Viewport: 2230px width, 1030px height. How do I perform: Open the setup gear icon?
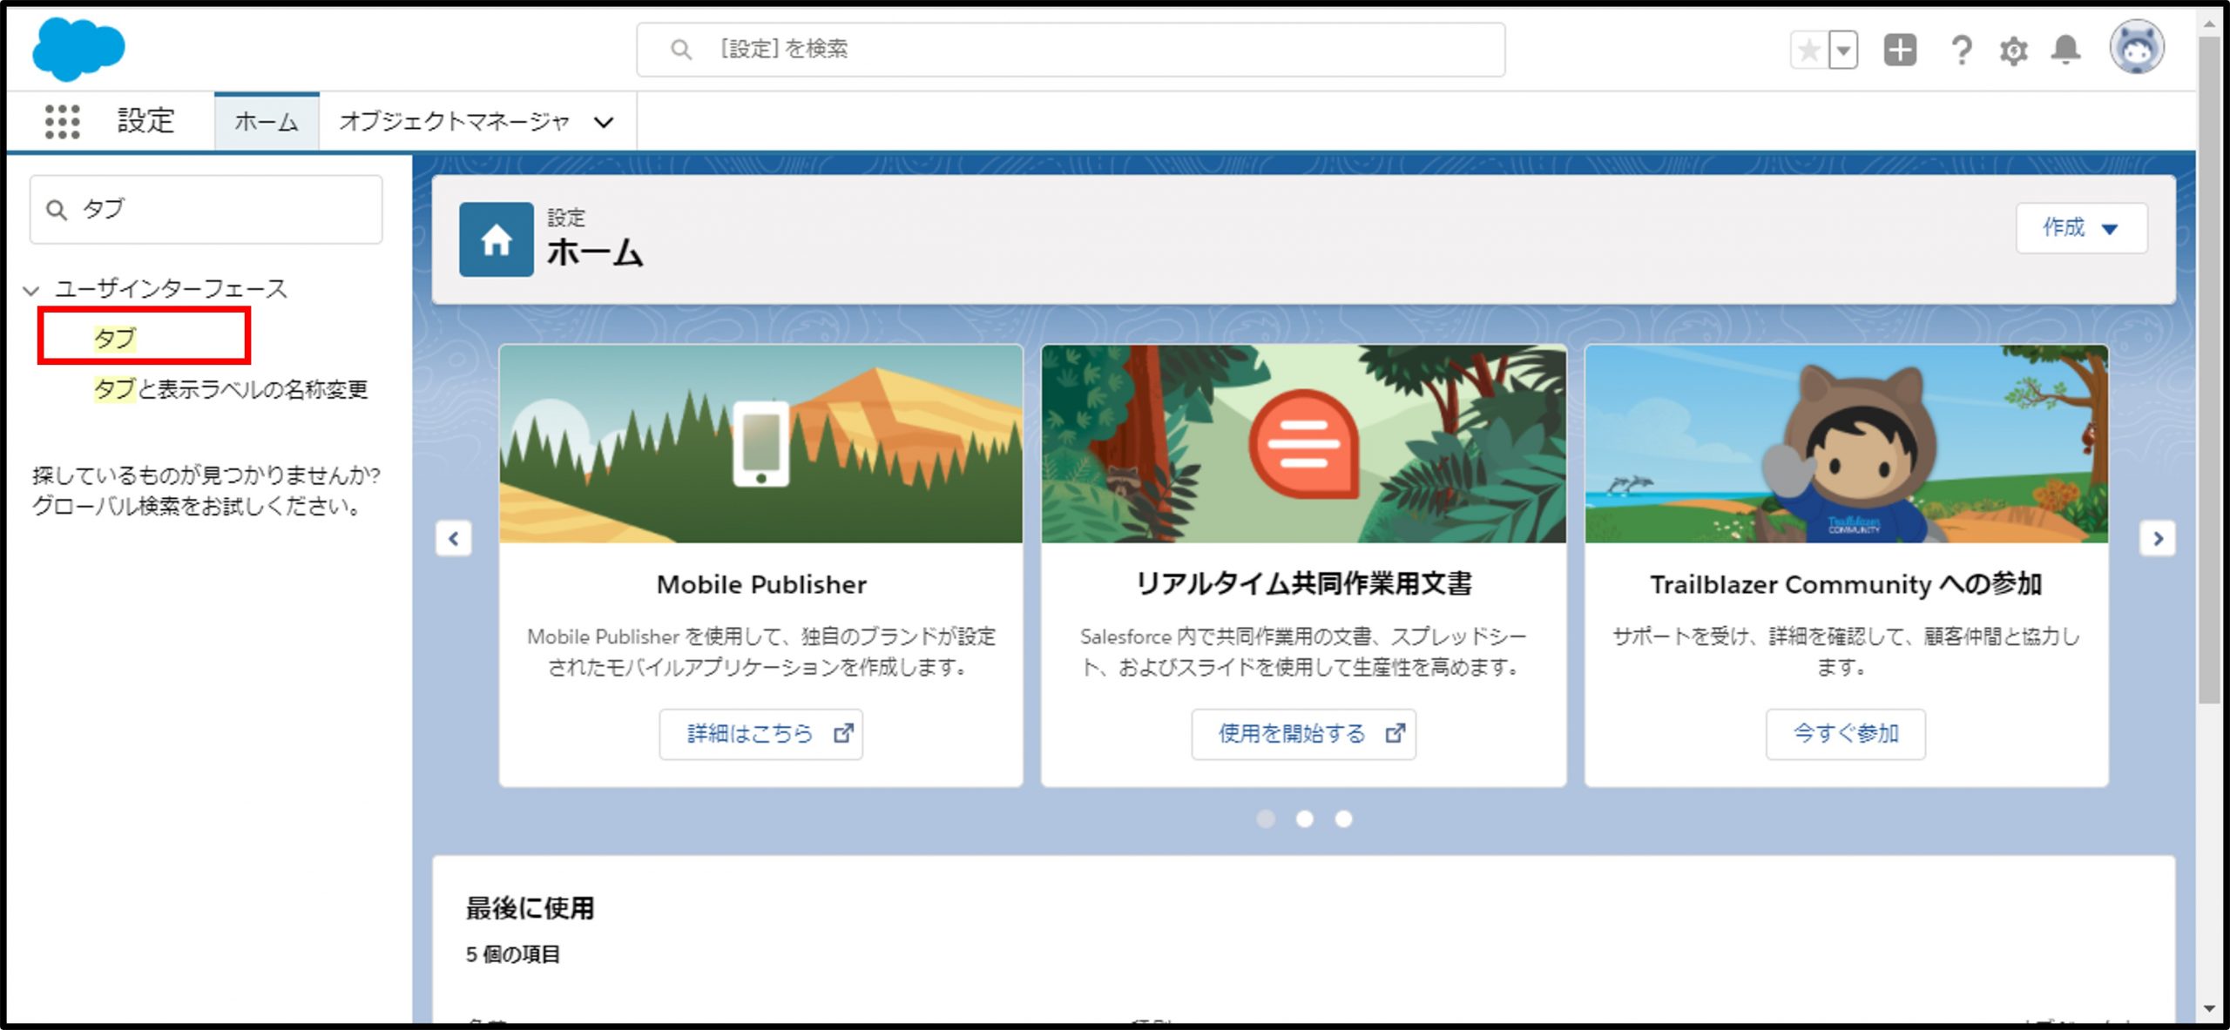[x=2013, y=50]
